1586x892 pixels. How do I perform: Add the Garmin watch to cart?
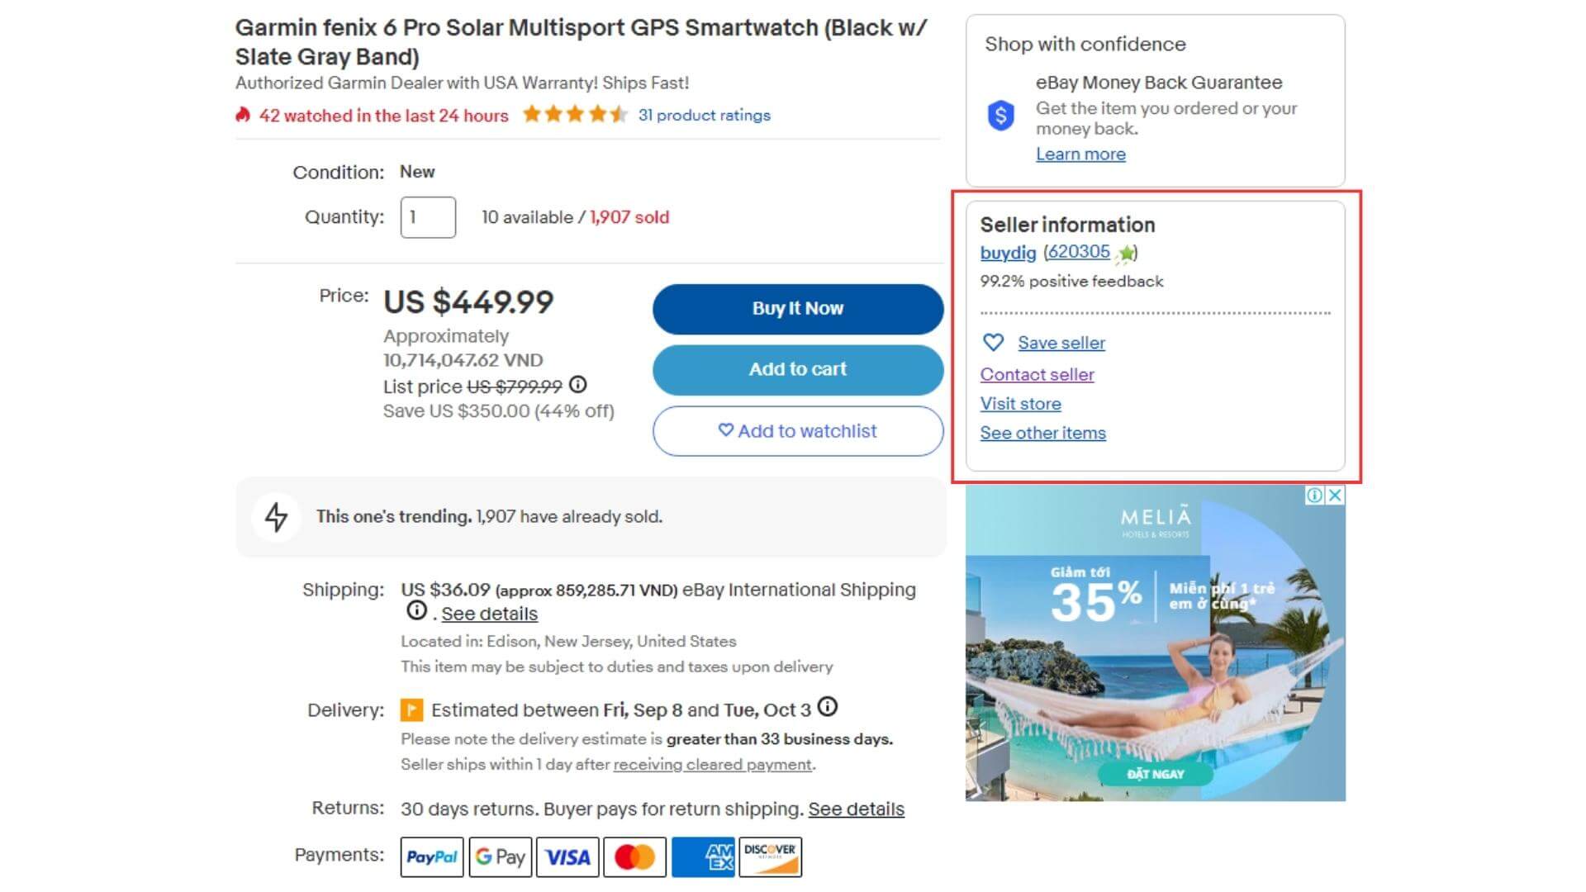797,369
